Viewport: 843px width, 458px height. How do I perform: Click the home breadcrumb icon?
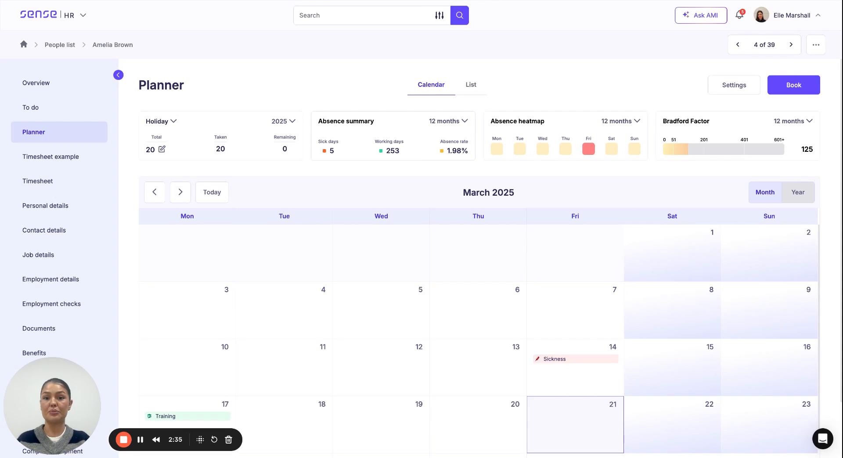tap(24, 44)
